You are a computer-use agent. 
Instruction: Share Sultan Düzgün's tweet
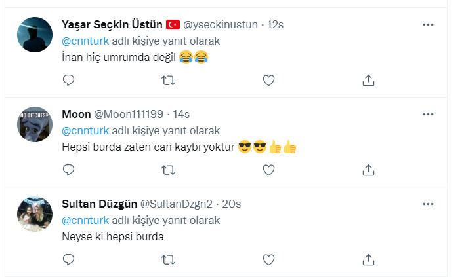[368, 259]
